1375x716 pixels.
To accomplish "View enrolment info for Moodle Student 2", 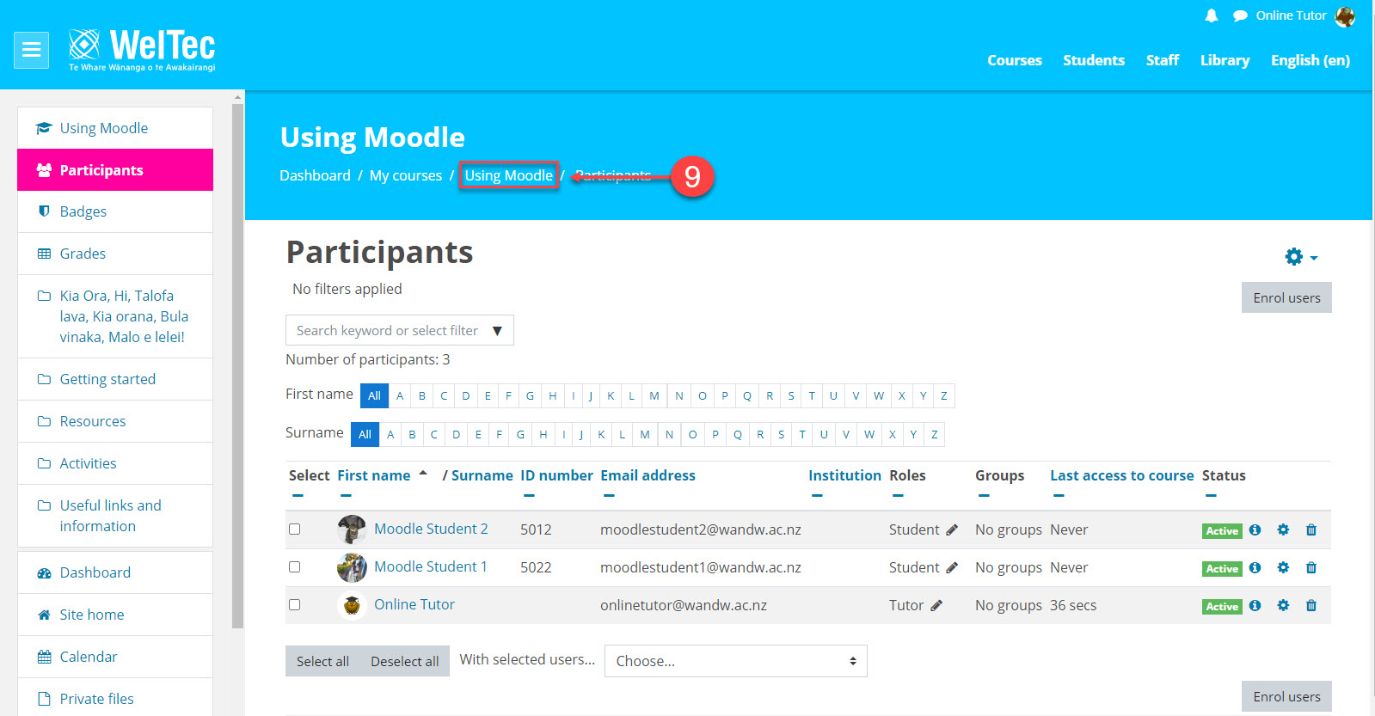I will 1255,529.
